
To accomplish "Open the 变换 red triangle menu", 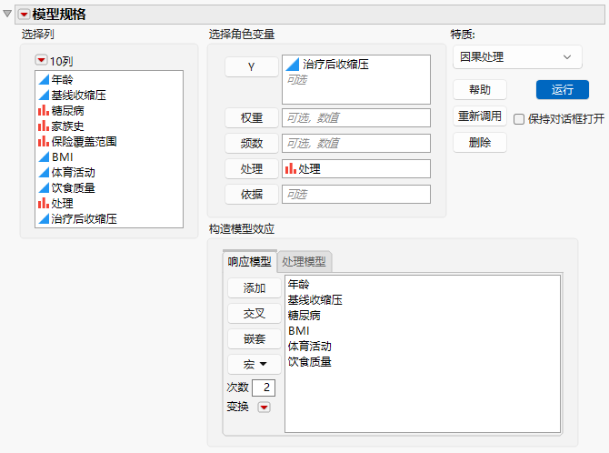I will coord(265,408).
